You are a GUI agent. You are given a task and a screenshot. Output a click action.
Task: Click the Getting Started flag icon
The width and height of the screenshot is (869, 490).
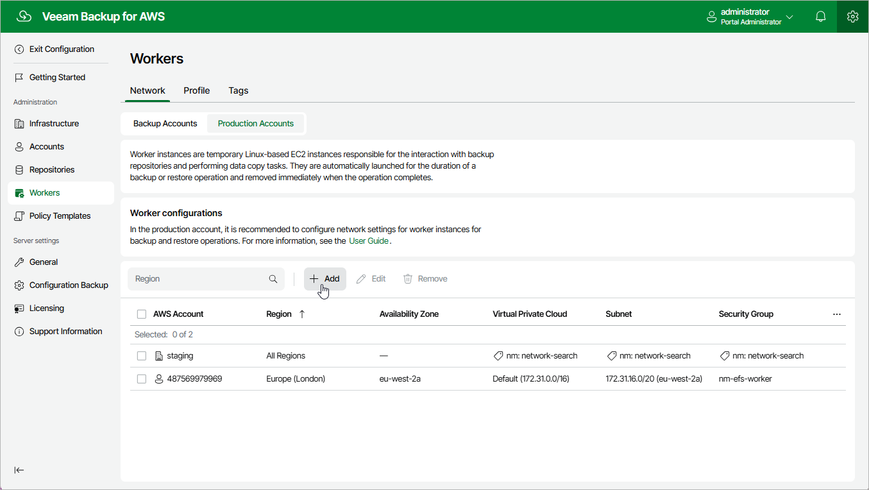(x=19, y=78)
